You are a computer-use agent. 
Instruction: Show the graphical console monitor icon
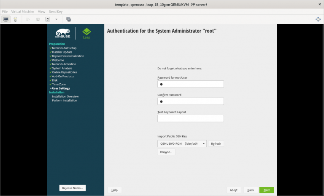click(6, 19)
